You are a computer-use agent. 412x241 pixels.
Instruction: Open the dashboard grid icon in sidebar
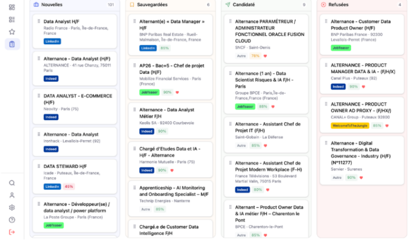[12, 7]
